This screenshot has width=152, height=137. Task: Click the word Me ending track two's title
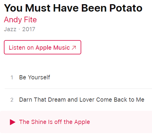coord(140,100)
